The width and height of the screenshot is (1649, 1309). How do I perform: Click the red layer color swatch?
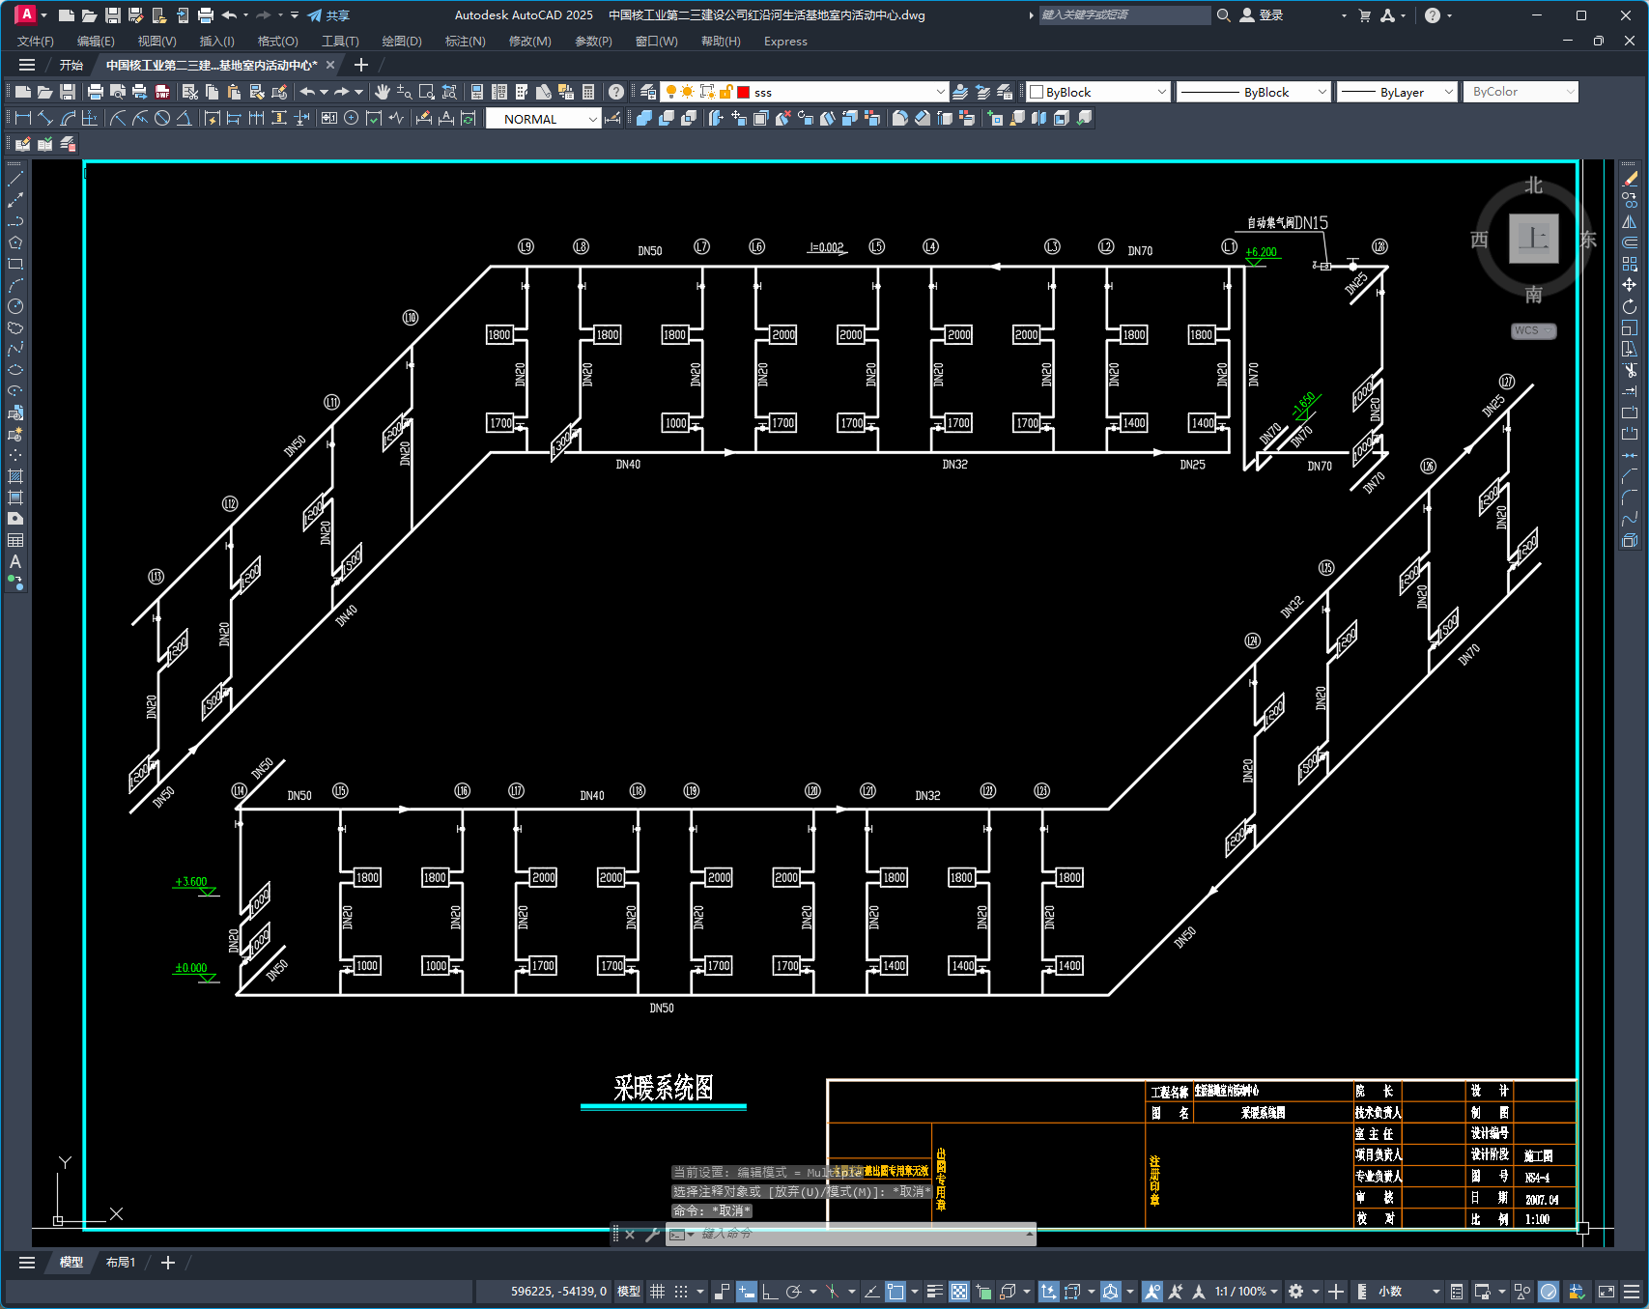(x=743, y=92)
